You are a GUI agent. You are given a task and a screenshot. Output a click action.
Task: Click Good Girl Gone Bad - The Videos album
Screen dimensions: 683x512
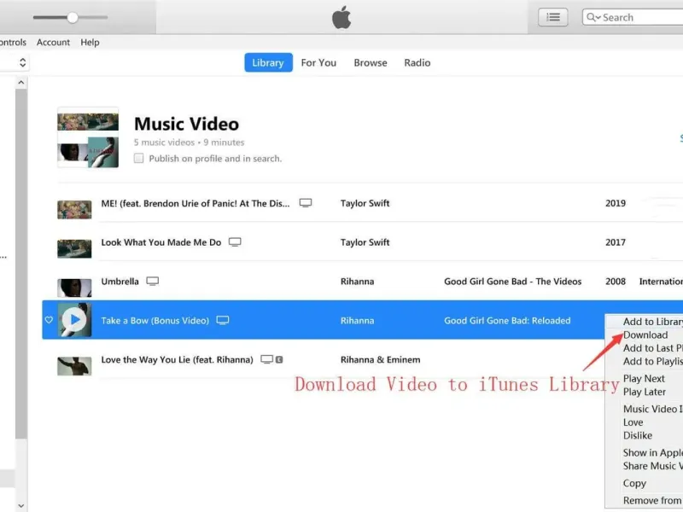(513, 282)
